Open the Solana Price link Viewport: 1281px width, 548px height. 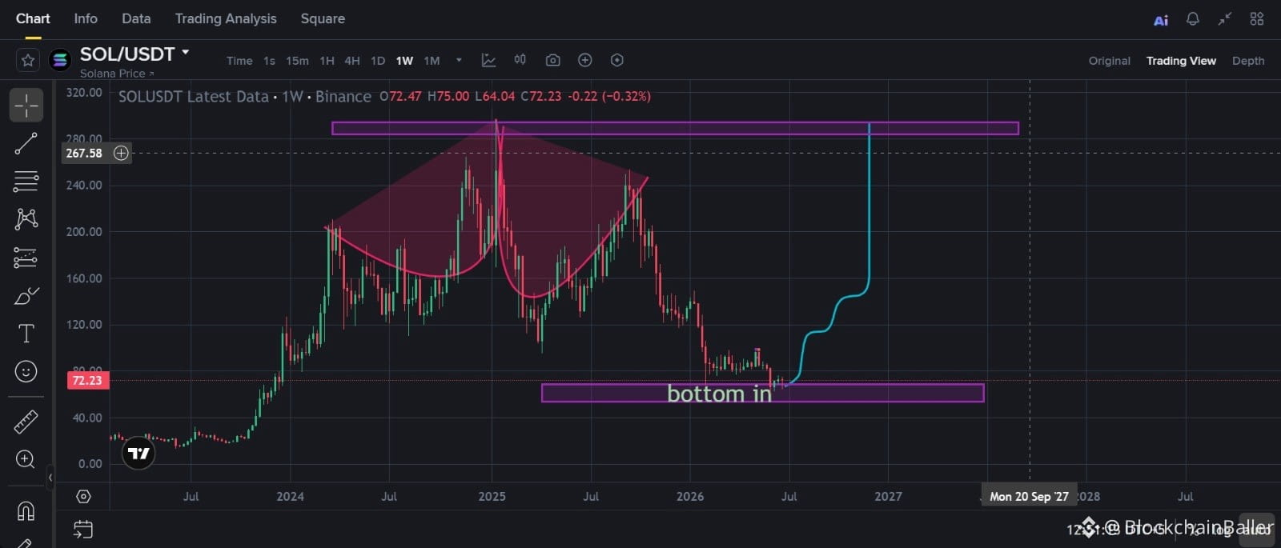pyautogui.click(x=117, y=74)
